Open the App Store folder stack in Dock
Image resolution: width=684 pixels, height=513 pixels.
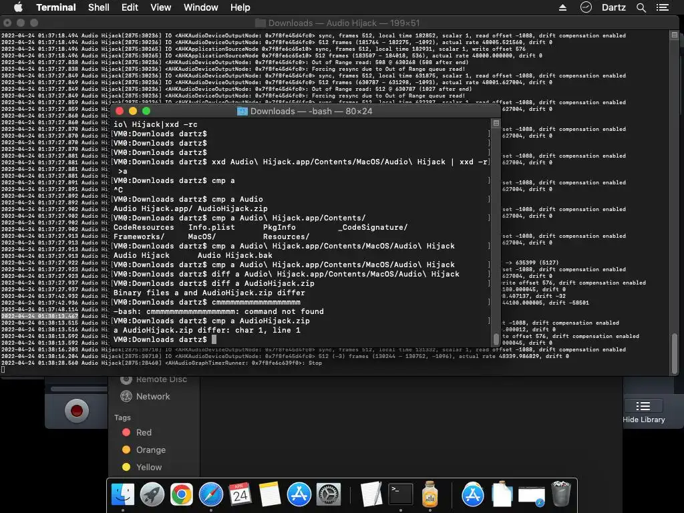473,494
